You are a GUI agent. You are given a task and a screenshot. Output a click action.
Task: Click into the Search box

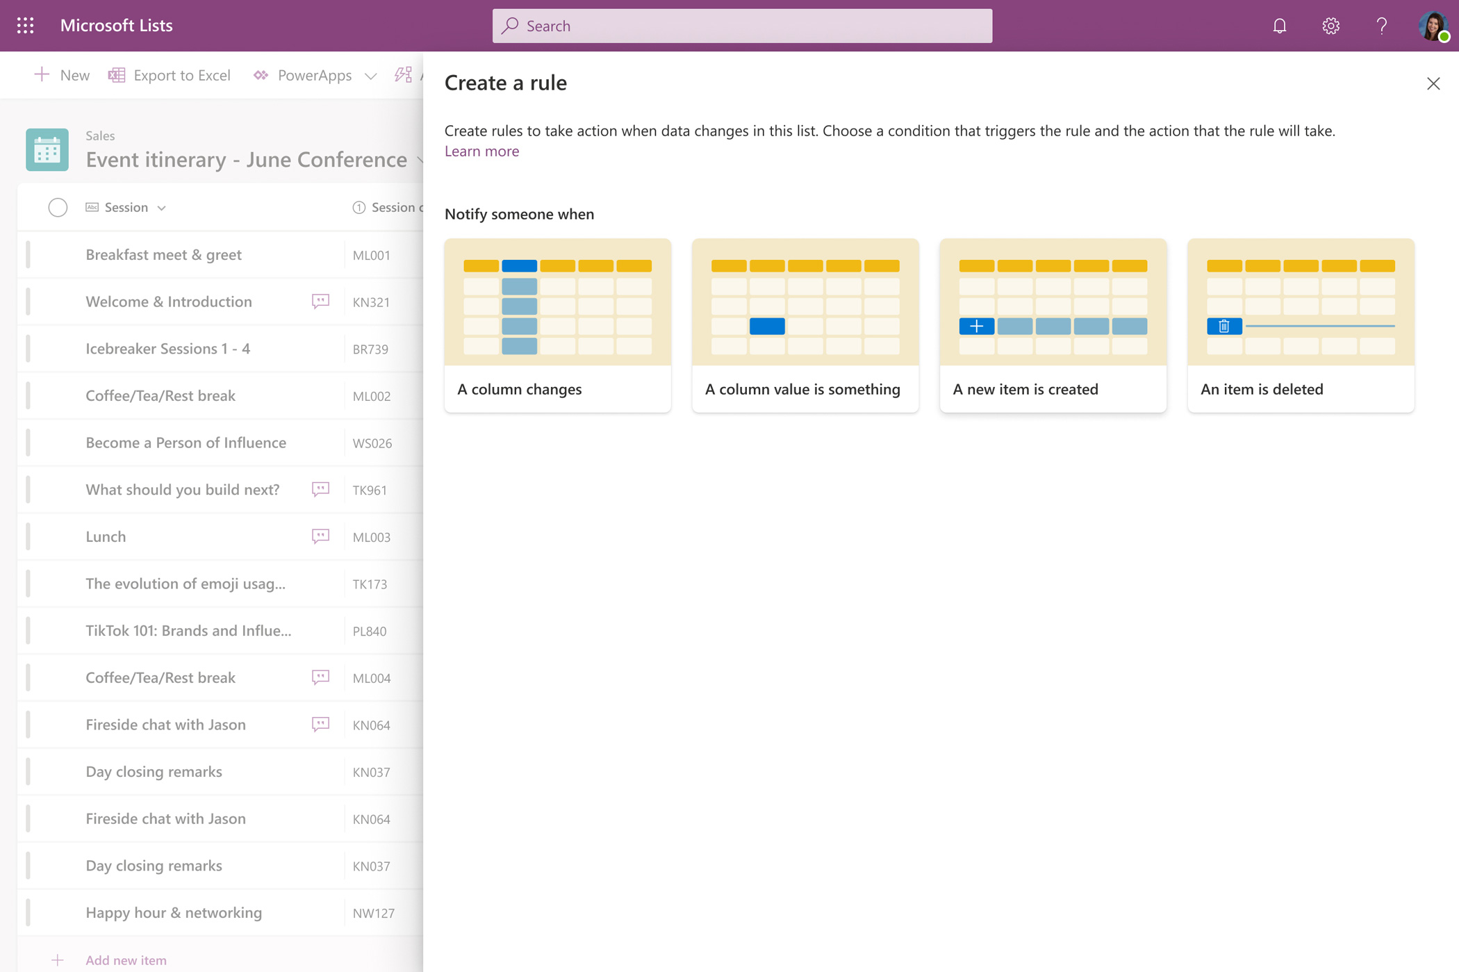(x=742, y=26)
